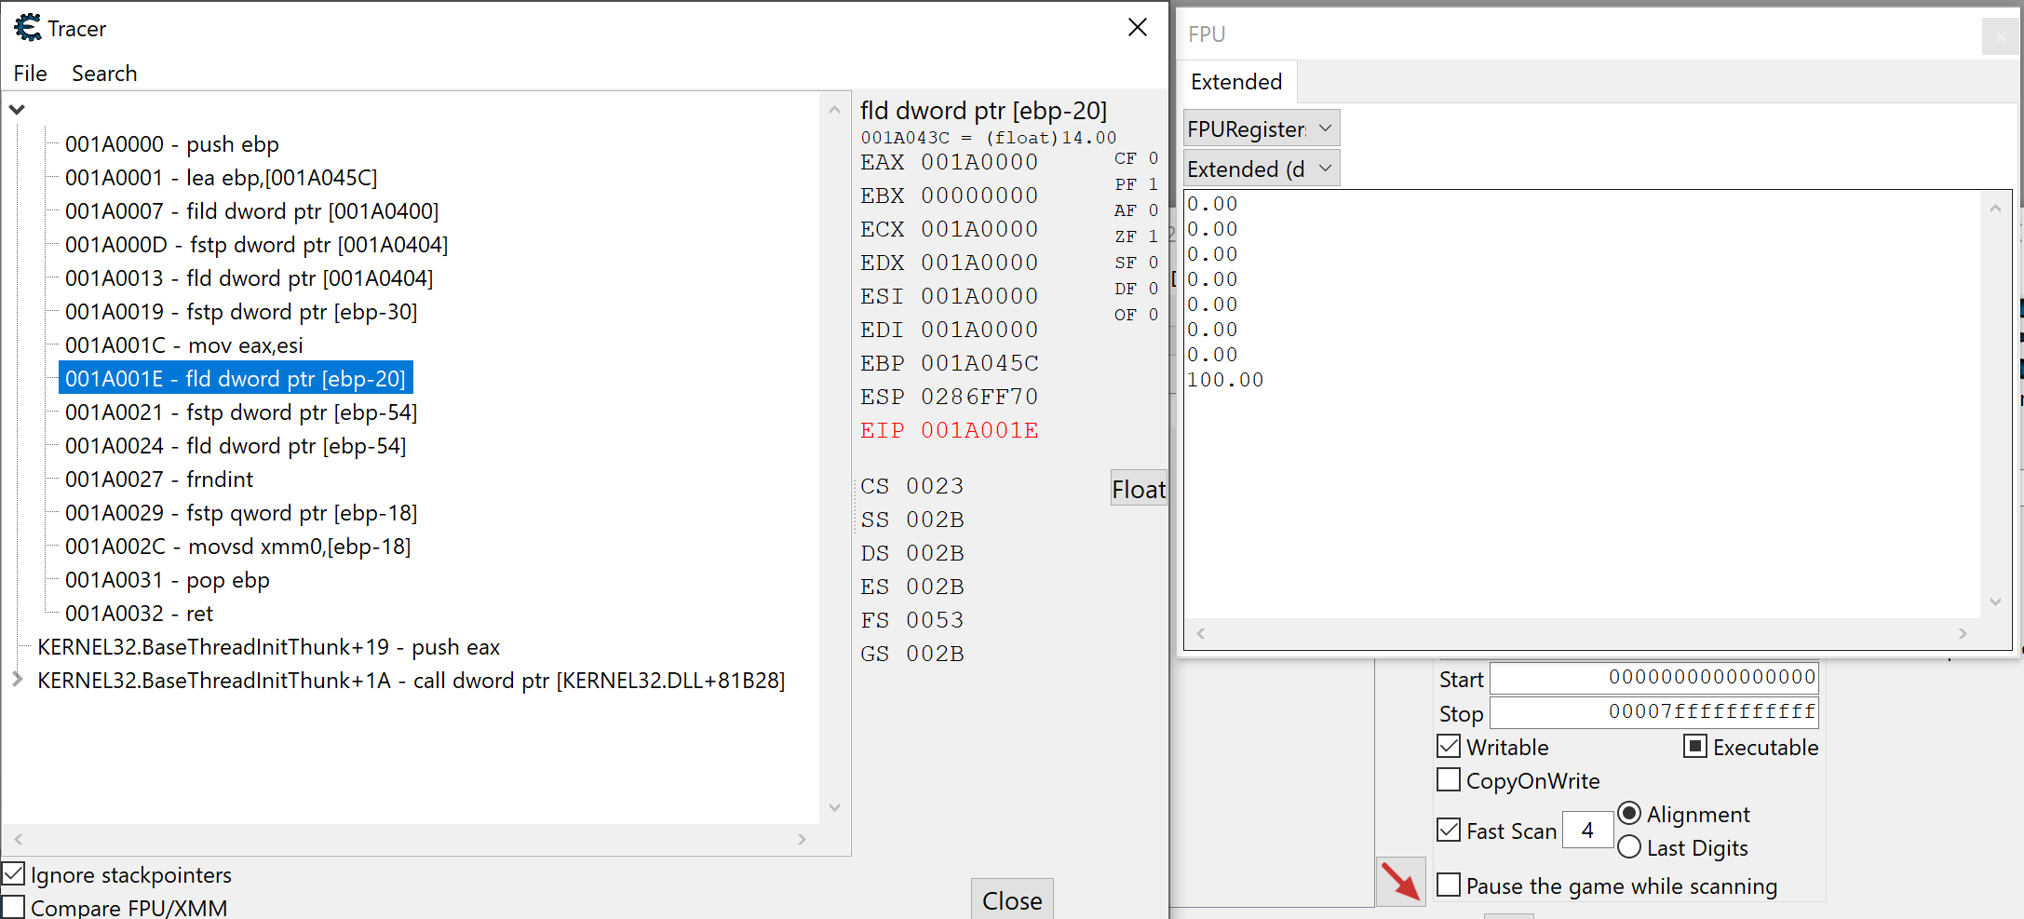Open the File menu in Tracer
2024x919 pixels.
(29, 74)
